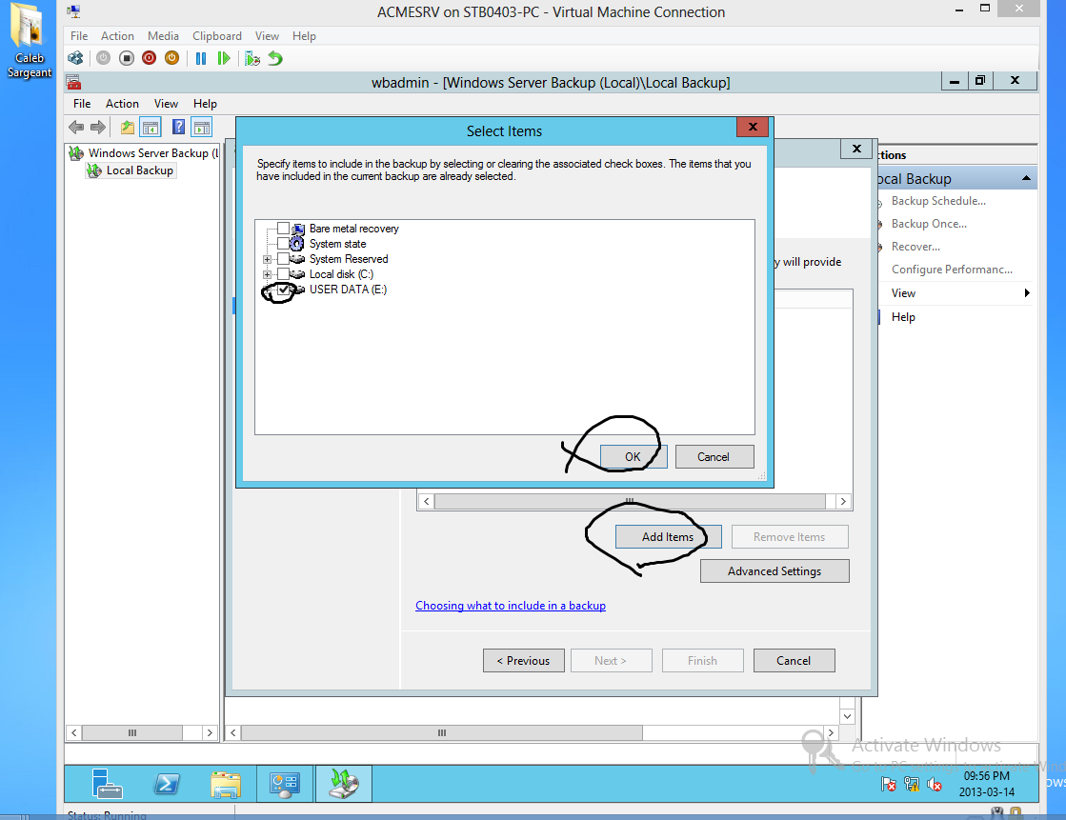Viewport: 1066px width, 820px height.
Task: Cancel the backup wizard
Action: coord(794,661)
